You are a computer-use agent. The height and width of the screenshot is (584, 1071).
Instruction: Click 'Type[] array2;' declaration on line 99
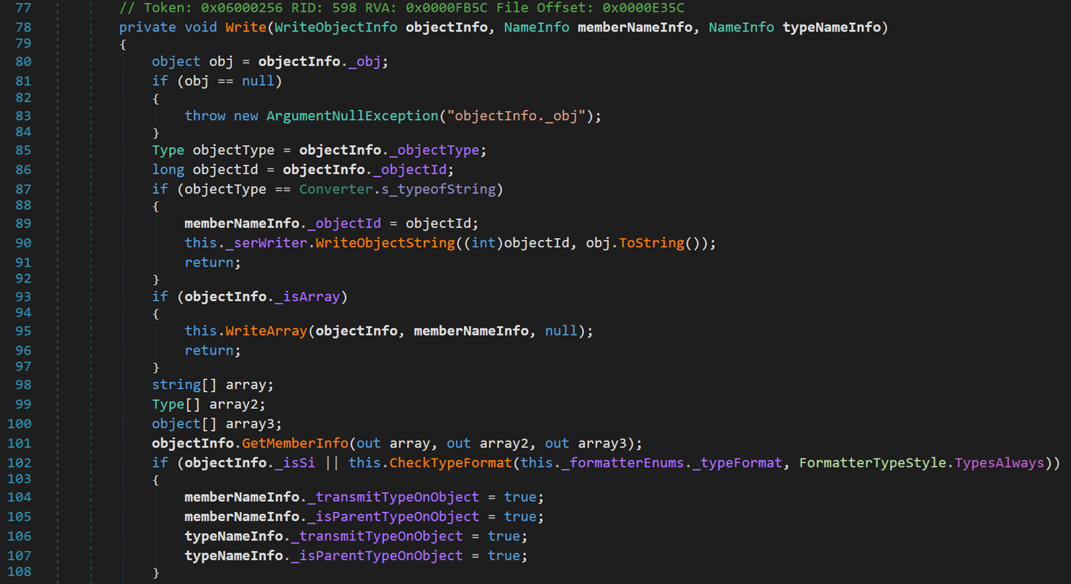tap(208, 405)
